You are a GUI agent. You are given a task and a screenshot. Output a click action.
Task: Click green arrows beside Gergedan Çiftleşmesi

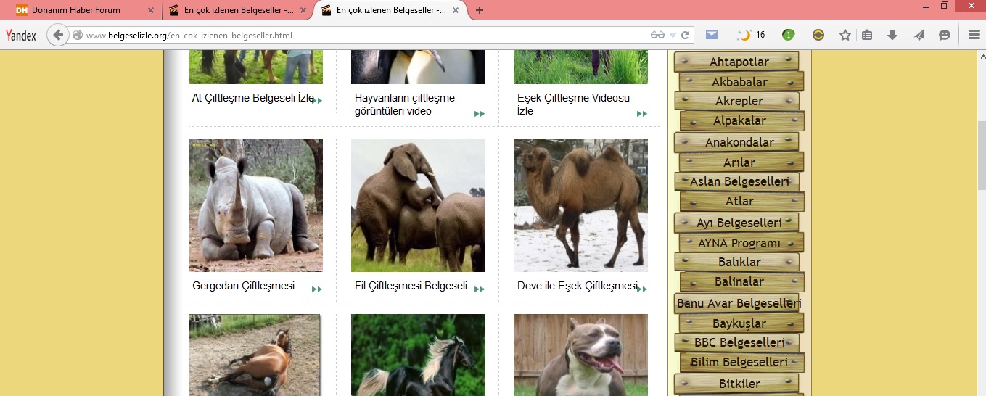coord(317,289)
